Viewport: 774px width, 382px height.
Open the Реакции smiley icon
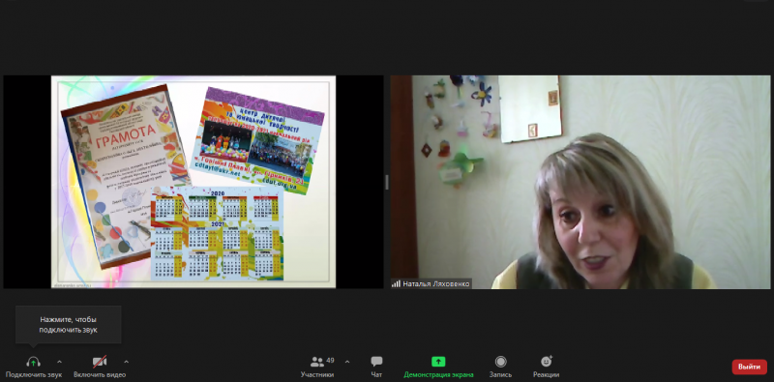click(547, 362)
